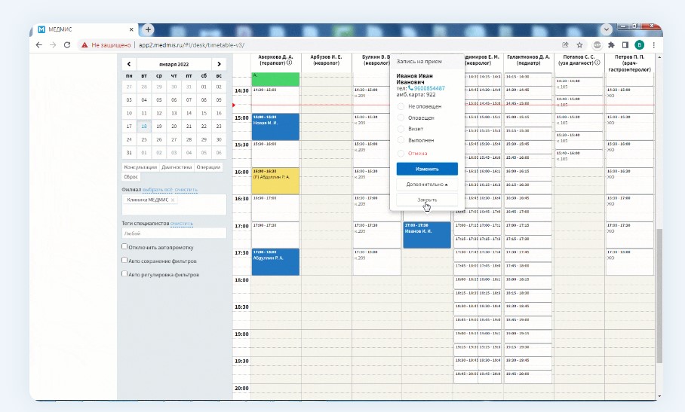Select Отмена status
This screenshot has height=412, width=685.
click(401, 154)
